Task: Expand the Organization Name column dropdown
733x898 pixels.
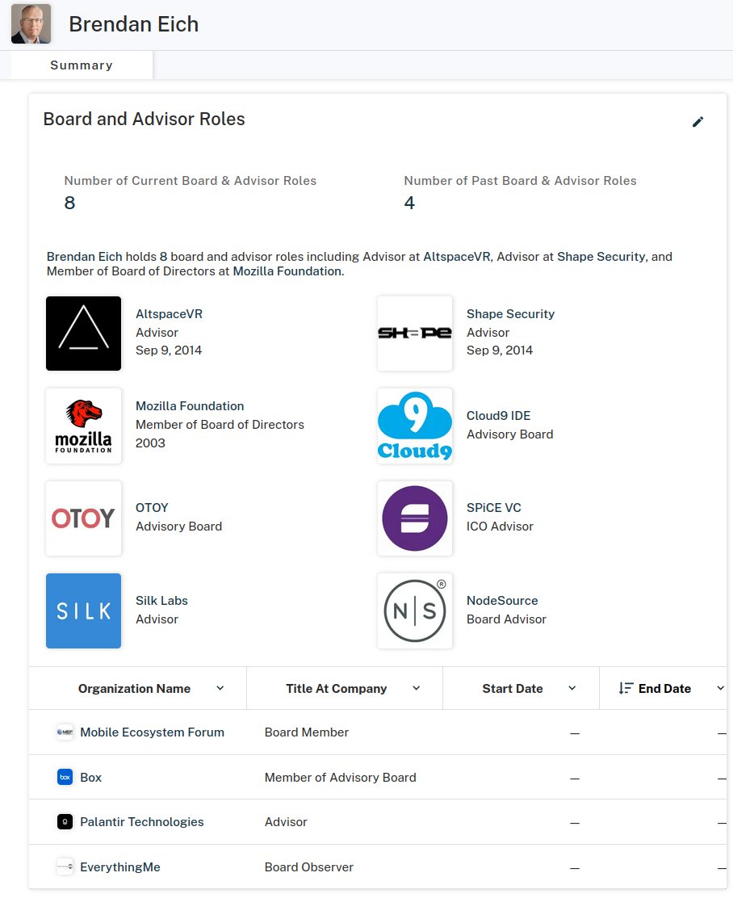Action: click(x=220, y=688)
